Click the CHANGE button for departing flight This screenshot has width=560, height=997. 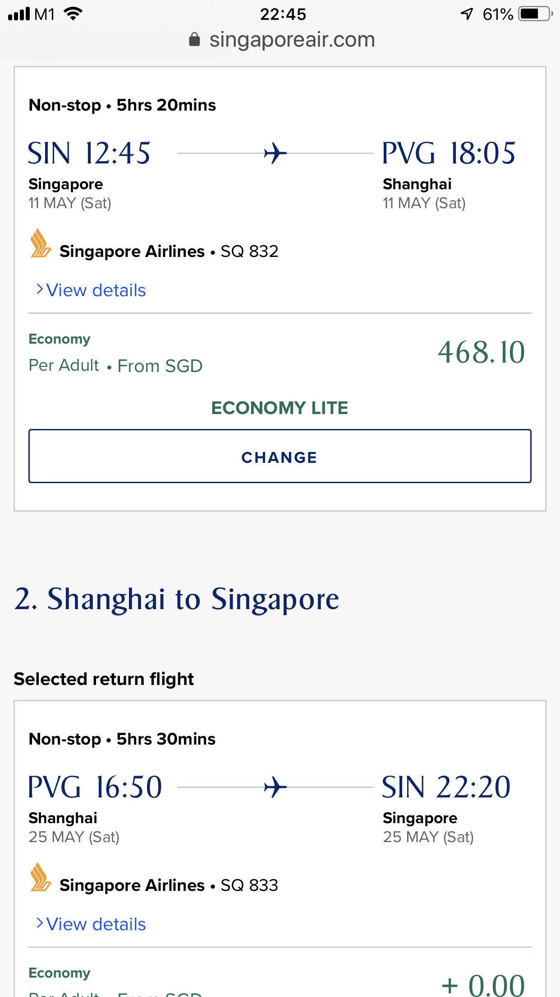click(x=280, y=456)
